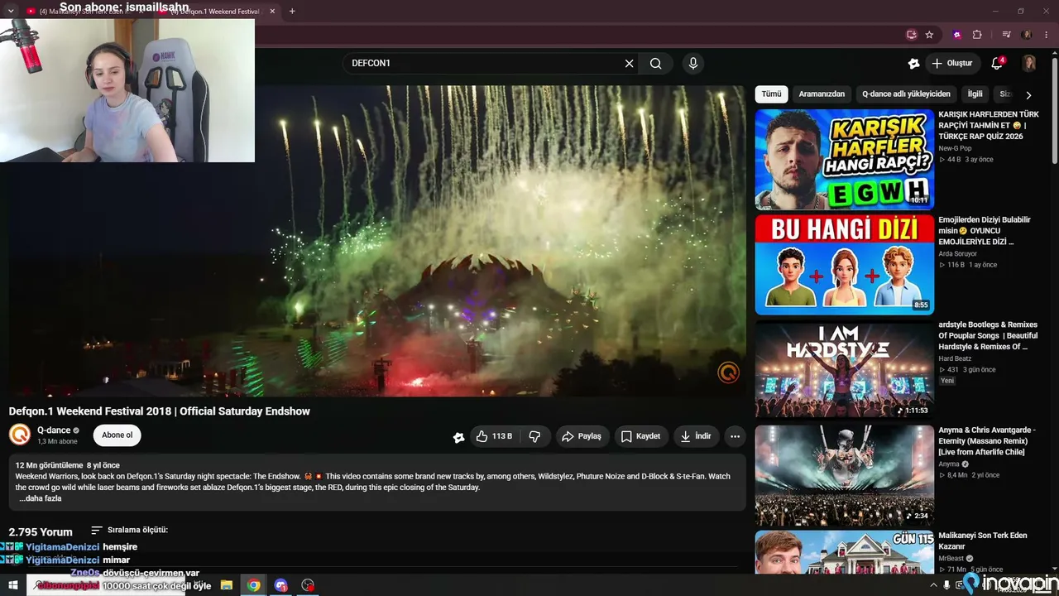Open File Explorer from the taskbar

[x=226, y=585]
